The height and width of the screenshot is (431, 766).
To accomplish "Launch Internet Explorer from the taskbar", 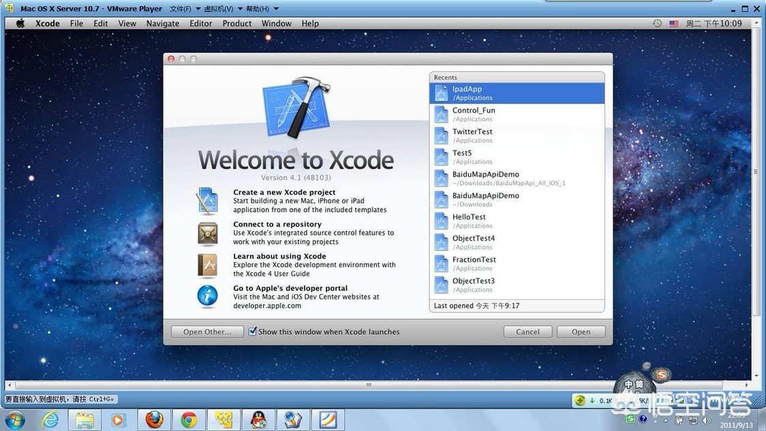I will [x=50, y=420].
